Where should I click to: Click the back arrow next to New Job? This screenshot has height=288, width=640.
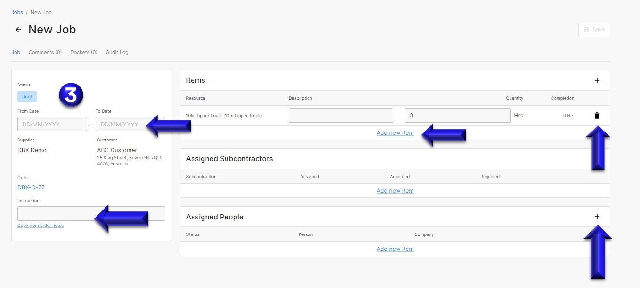pyautogui.click(x=18, y=29)
